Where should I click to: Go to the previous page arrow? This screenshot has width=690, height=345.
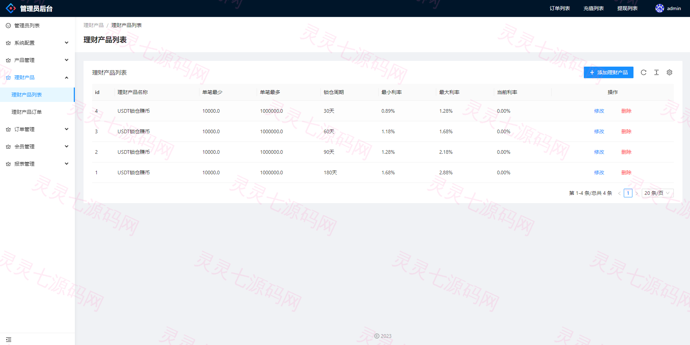(619, 193)
